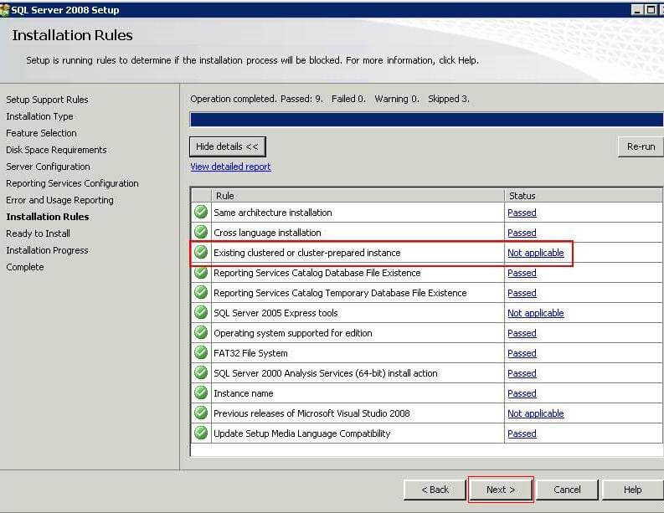Click check icon for Operating system supported for edition
This screenshot has width=664, height=513.
pyautogui.click(x=201, y=333)
